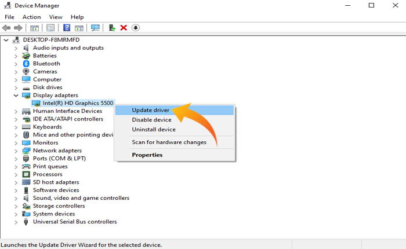Screen dimensions: 406x249
Task: Click the Disable device down-arrow toolbar icon
Action: click(x=136, y=27)
